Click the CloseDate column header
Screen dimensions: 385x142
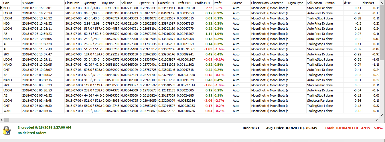point(74,3)
